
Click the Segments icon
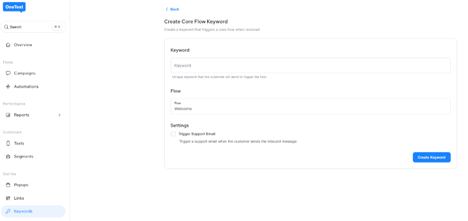pos(8,156)
